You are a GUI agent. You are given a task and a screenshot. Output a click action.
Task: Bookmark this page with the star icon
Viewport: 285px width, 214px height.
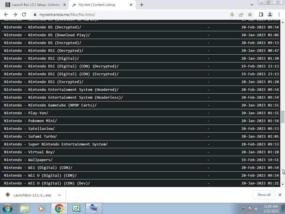coord(250,14)
